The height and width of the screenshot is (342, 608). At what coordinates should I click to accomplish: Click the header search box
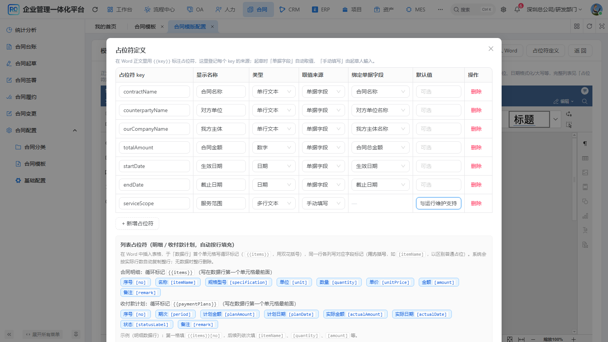click(x=473, y=9)
